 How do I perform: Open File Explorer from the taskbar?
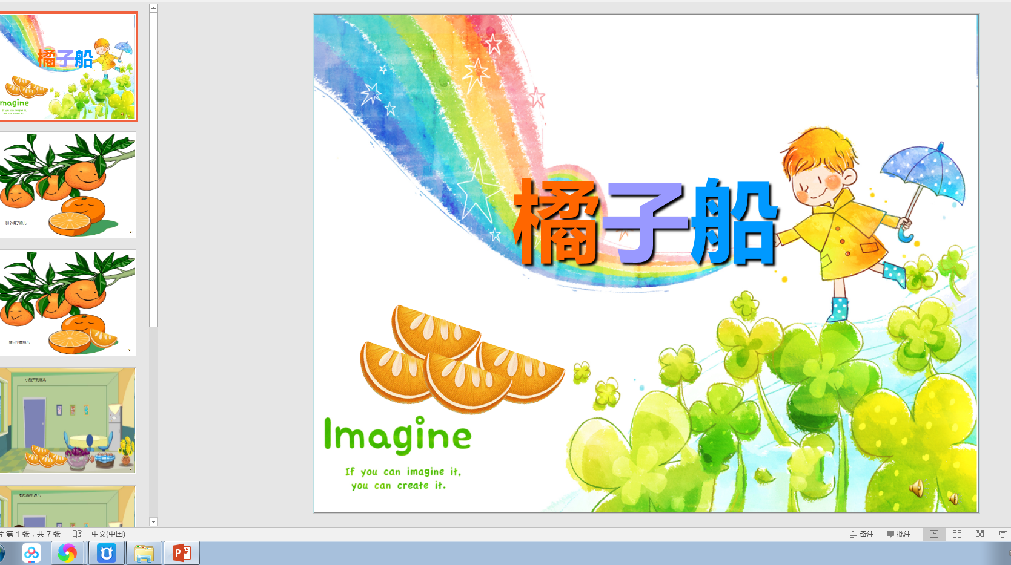pos(144,552)
